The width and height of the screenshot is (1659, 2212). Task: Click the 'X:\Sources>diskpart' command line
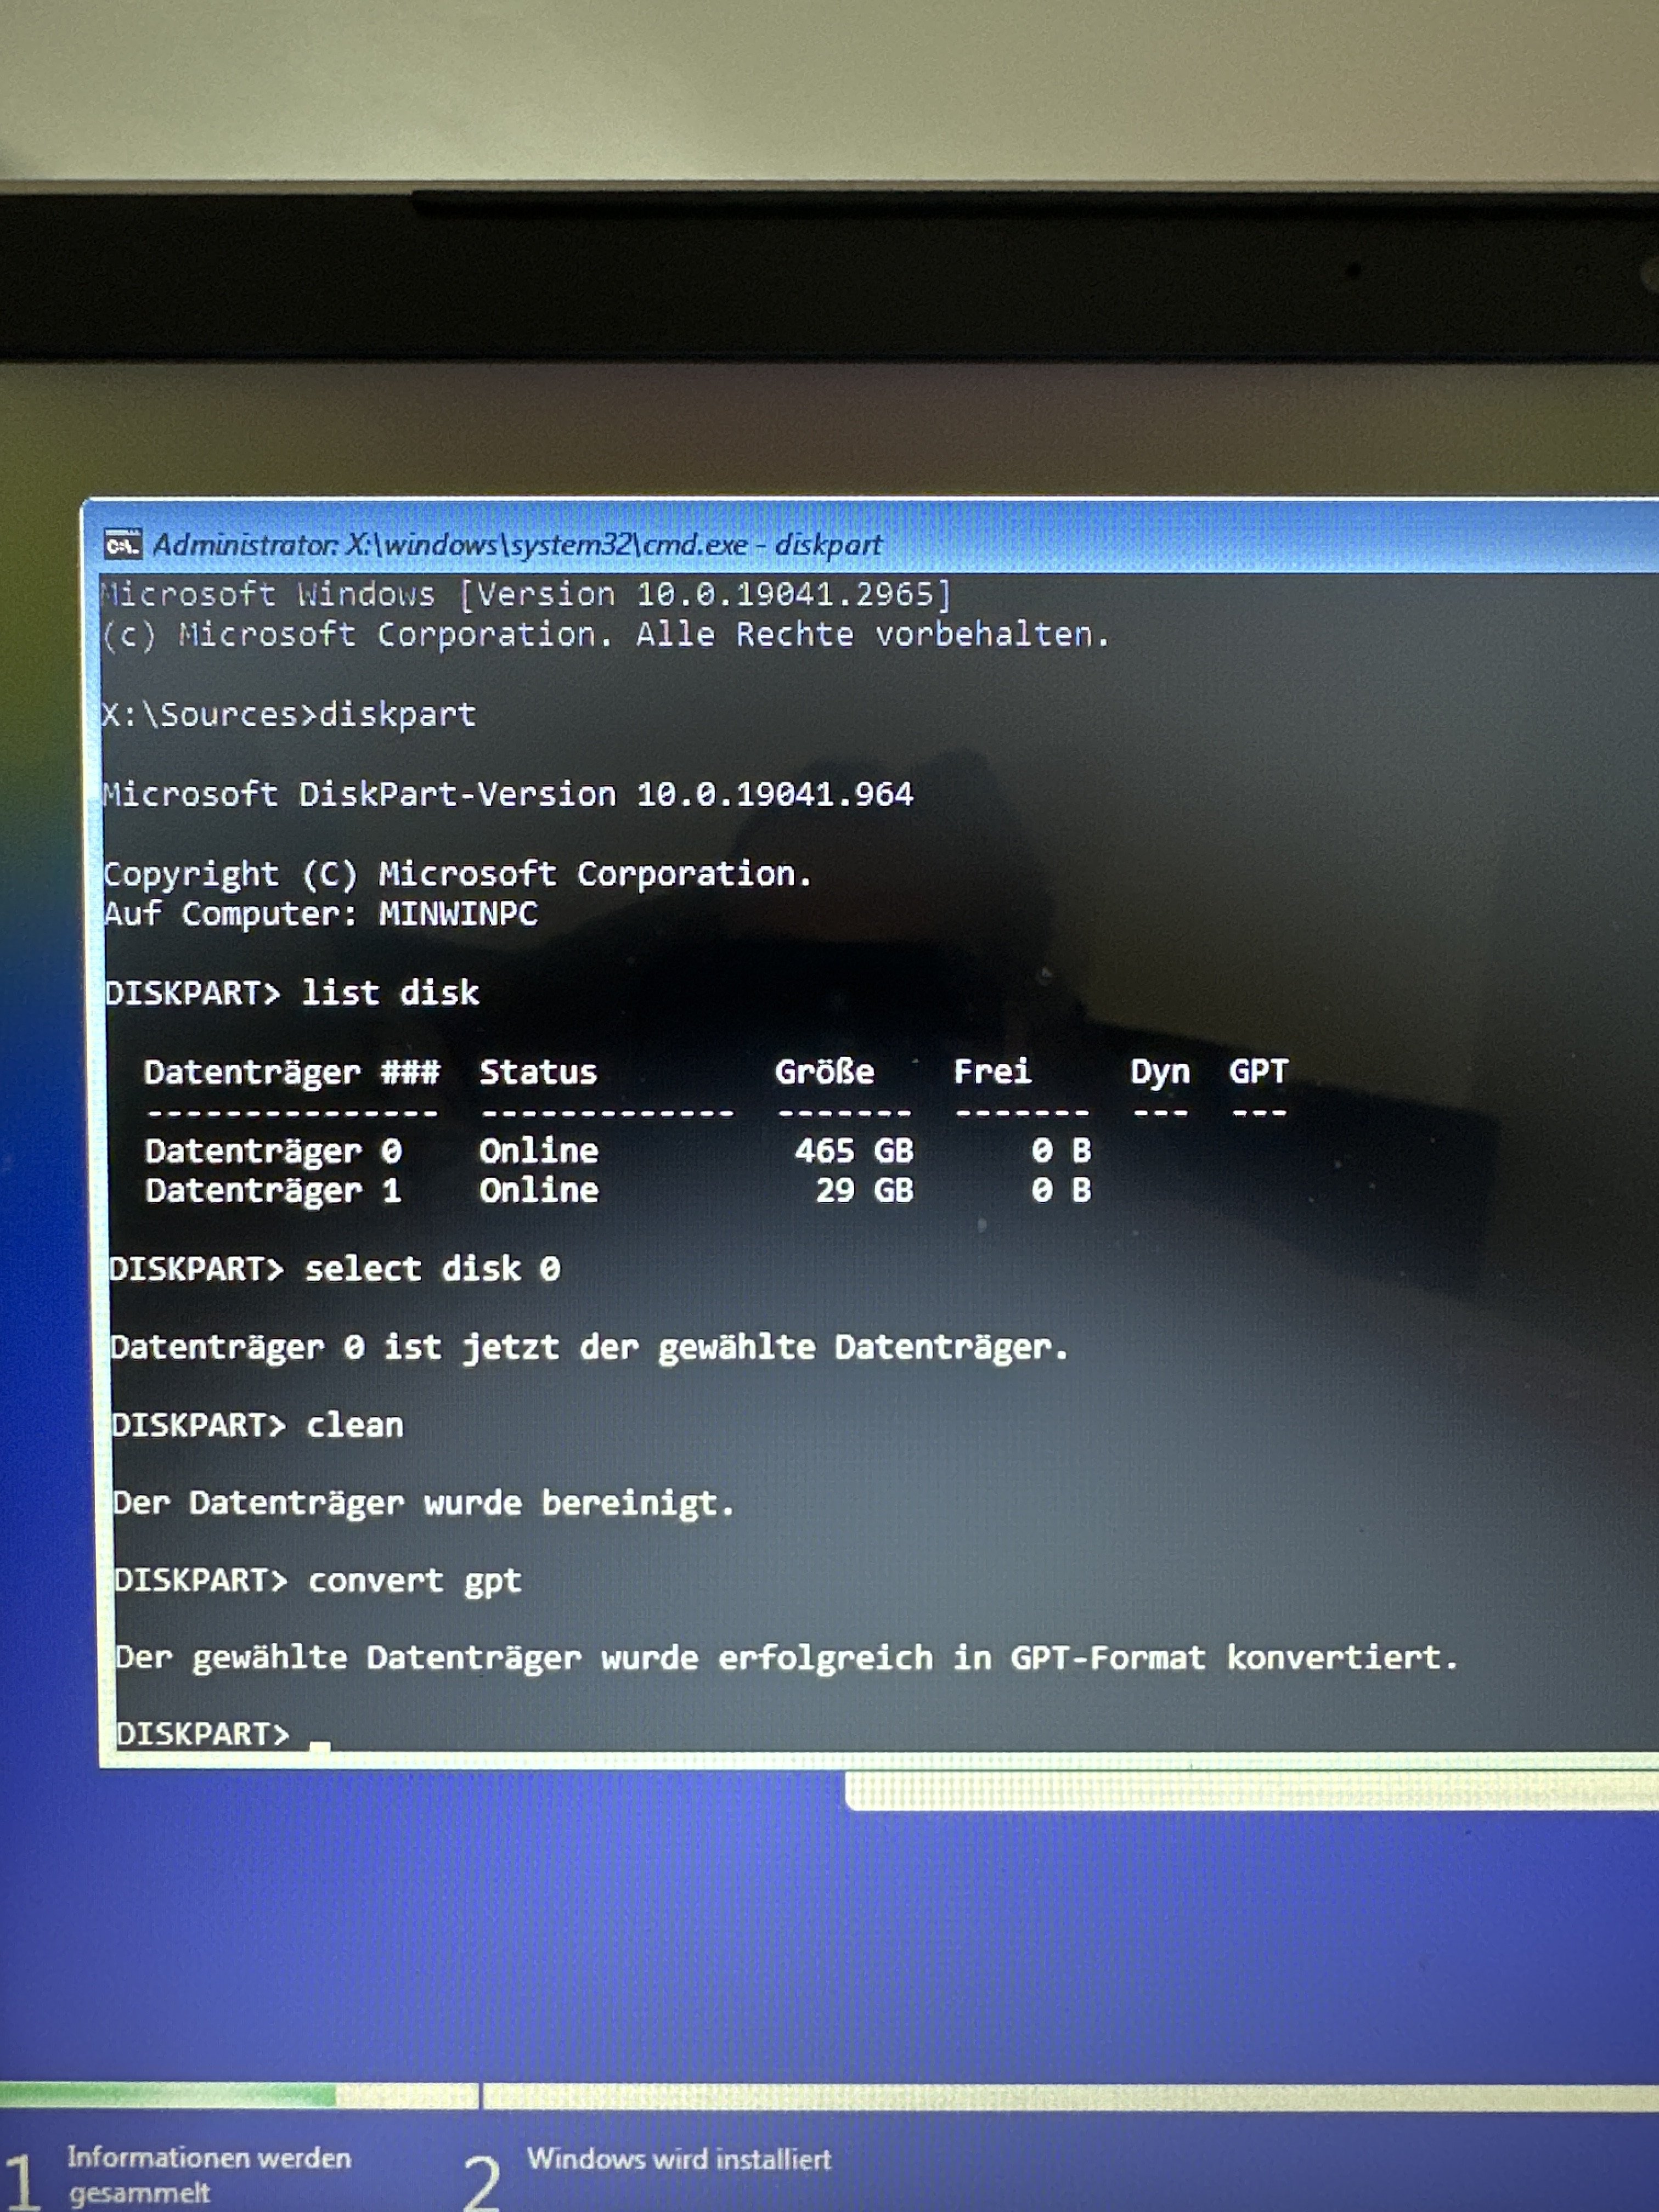[x=289, y=715]
